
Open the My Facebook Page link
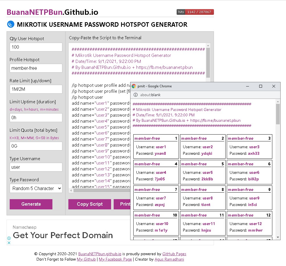(115, 259)
